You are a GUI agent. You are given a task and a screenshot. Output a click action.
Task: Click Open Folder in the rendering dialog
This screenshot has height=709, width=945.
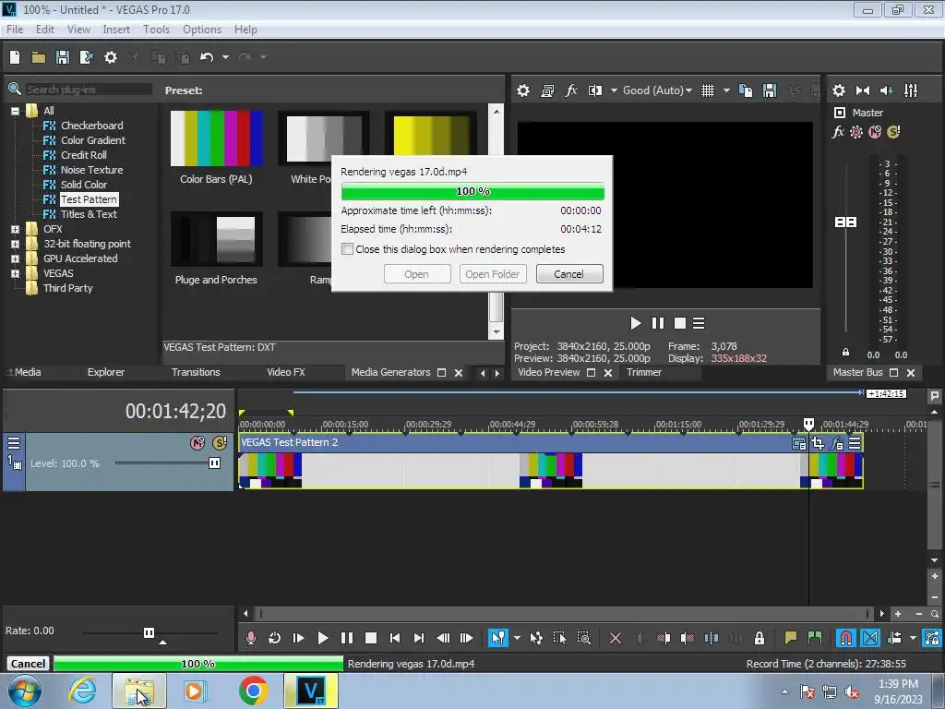click(x=493, y=274)
